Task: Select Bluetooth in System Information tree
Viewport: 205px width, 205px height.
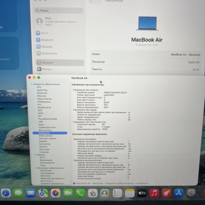Action: 42,93
